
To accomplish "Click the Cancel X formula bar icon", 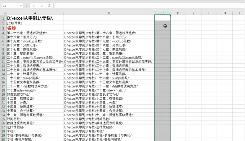I will click(x=34, y=6).
